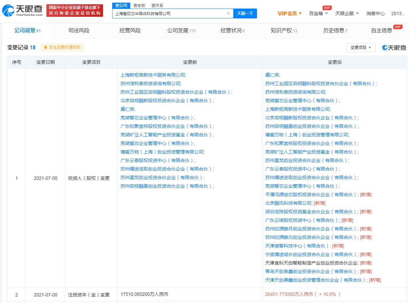Open 芜湖智芯企业管理中心 in 变更前 column
Viewport: 409px width, 303px height.
[158, 118]
